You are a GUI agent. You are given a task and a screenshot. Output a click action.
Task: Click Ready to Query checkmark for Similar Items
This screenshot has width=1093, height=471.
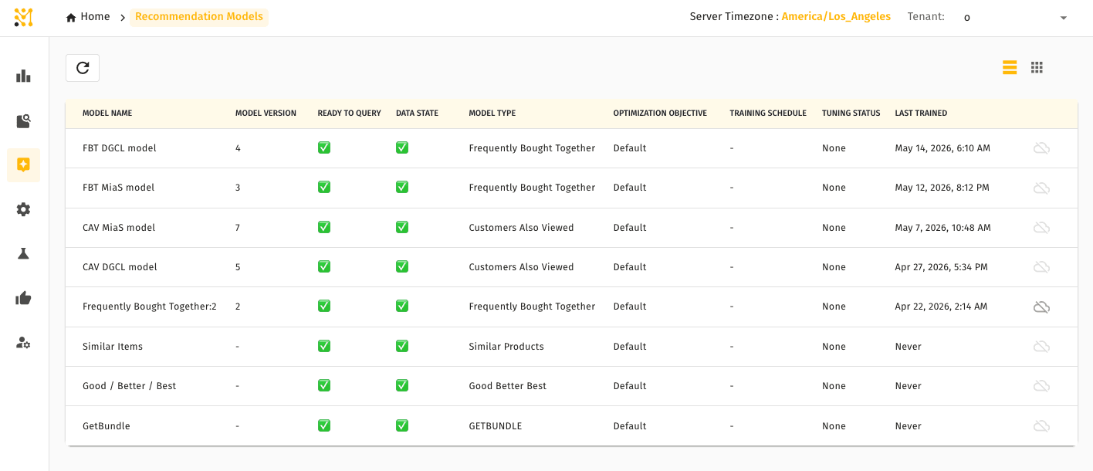point(324,346)
